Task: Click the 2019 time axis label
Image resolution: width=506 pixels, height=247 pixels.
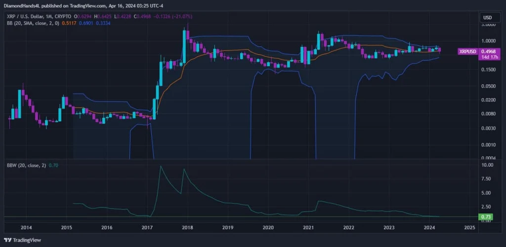Action: tap(228, 227)
